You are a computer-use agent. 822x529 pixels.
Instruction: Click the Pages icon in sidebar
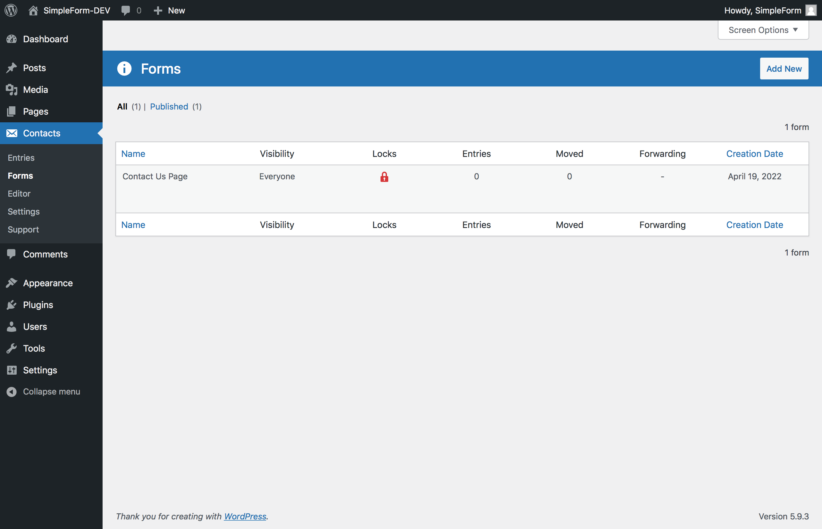click(11, 111)
